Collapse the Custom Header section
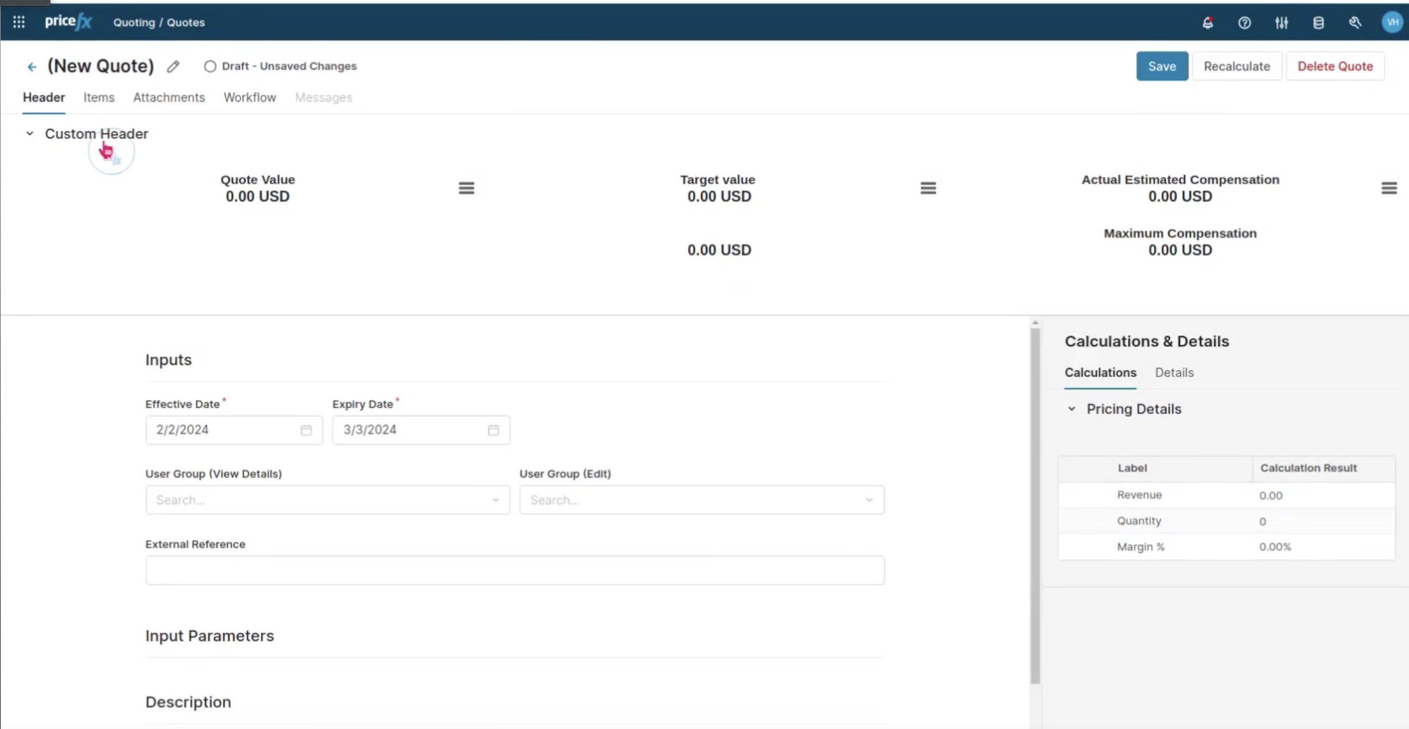The image size is (1409, 729). coord(30,133)
